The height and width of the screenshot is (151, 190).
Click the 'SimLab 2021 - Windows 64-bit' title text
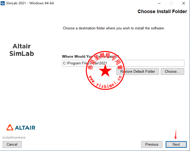coord(30,3)
